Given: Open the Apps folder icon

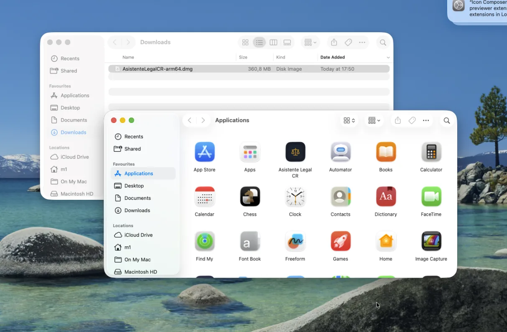Looking at the screenshot, I should pos(250,152).
